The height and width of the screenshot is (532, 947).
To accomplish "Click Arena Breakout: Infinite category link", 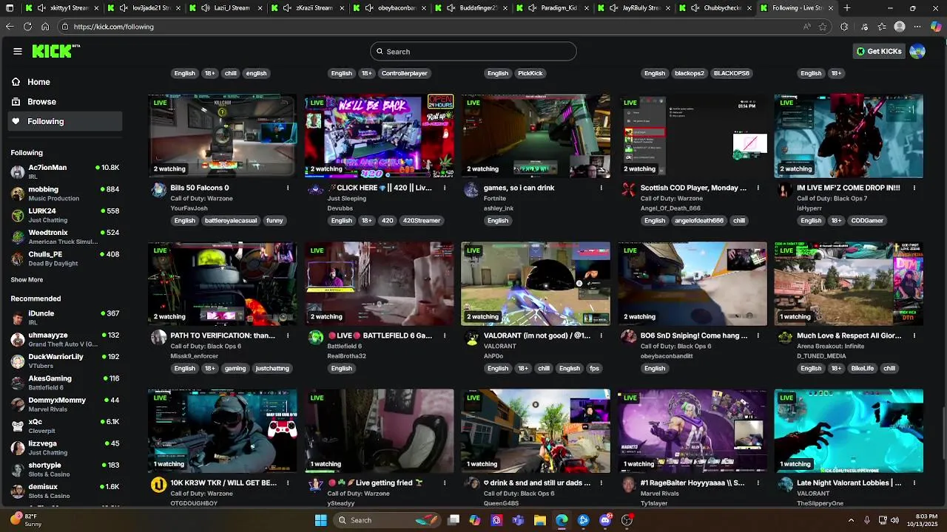I will click(x=830, y=347).
